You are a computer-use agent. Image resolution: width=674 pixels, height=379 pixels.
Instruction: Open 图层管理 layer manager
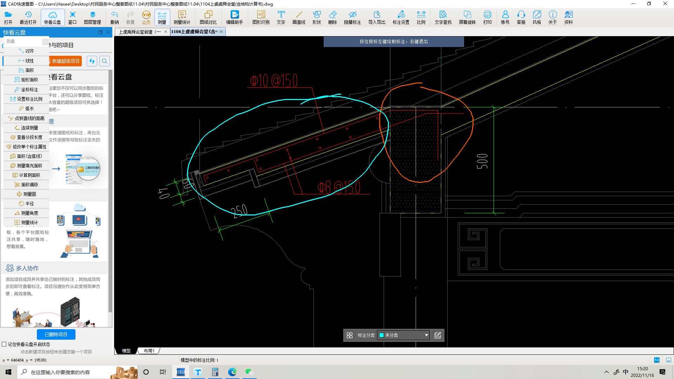click(x=92, y=17)
